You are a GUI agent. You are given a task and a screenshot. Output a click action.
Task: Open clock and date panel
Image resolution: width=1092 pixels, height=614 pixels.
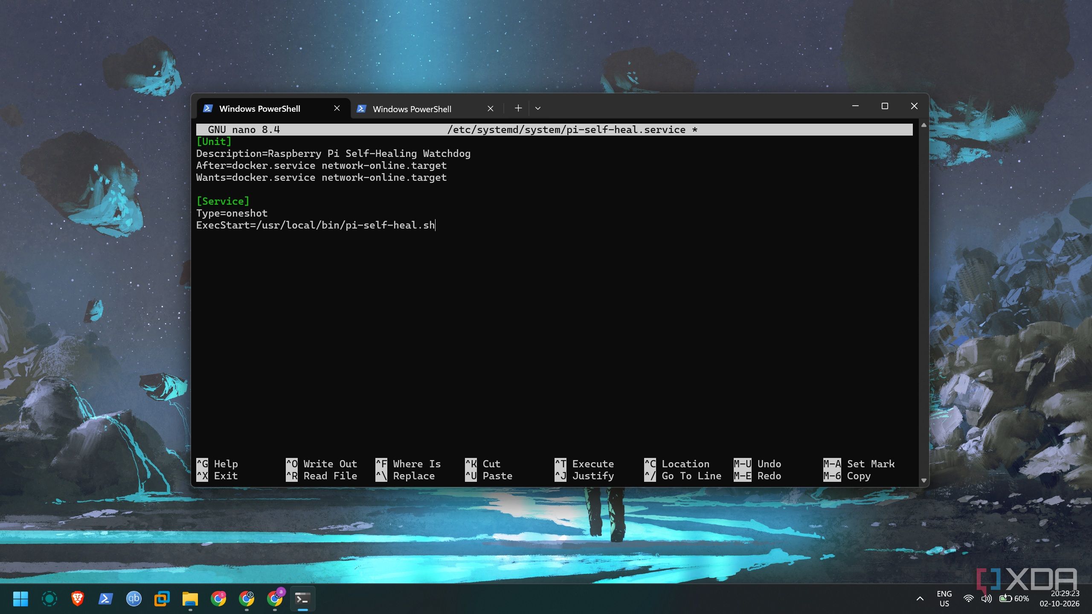point(1060,599)
